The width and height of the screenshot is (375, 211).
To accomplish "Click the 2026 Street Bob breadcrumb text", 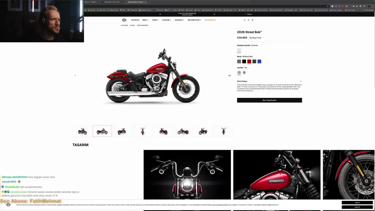I will click(143, 25).
